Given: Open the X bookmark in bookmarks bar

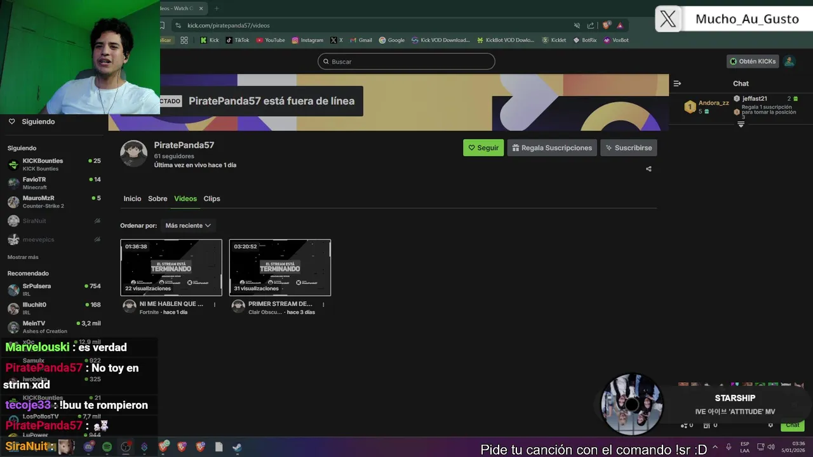Looking at the screenshot, I should tap(337, 40).
